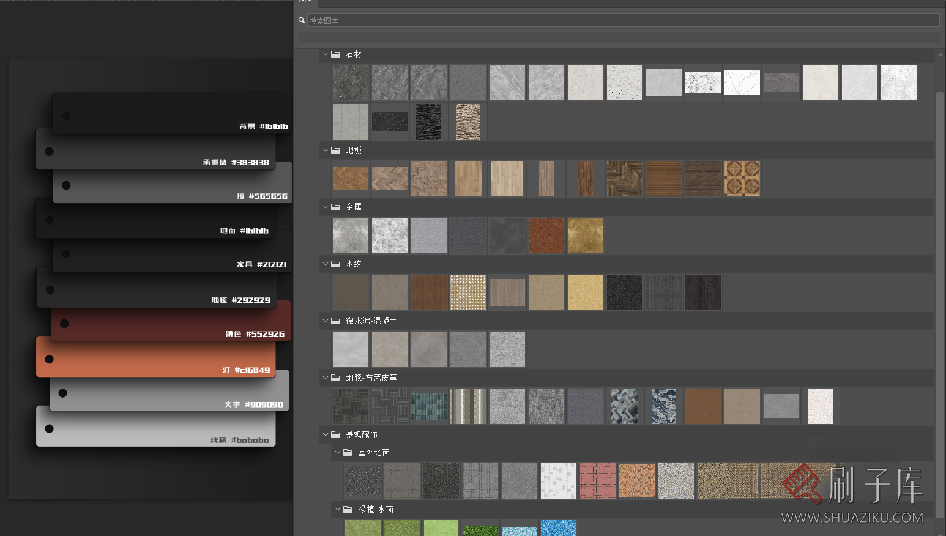Collapse the 景观配饰 group chevron
The height and width of the screenshot is (536, 946).
point(326,434)
